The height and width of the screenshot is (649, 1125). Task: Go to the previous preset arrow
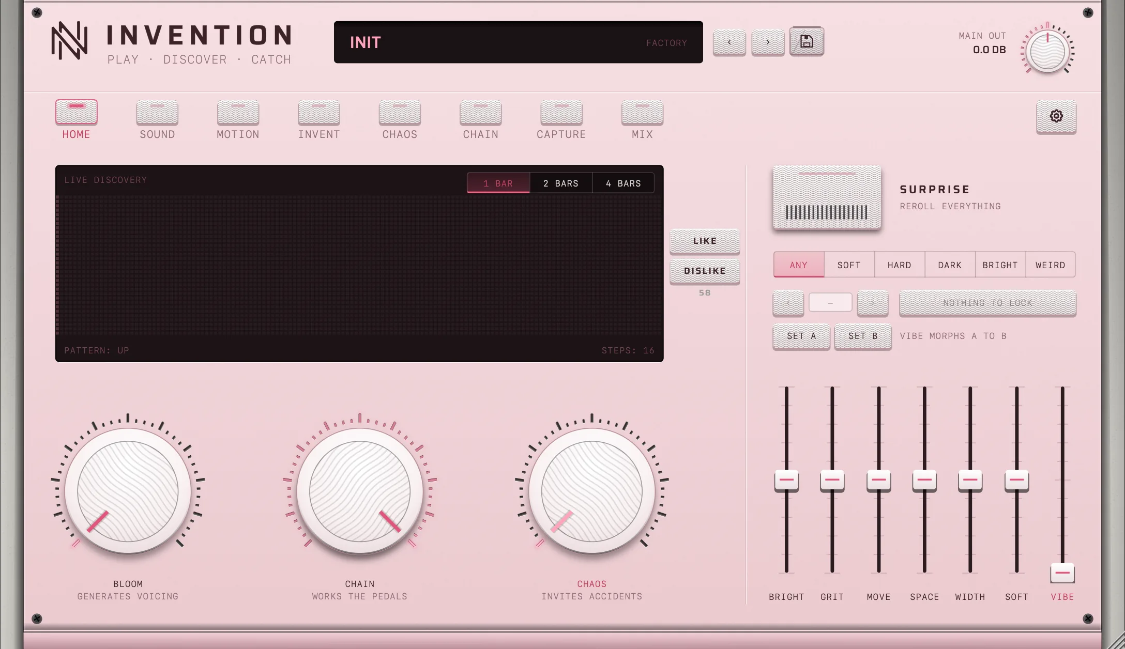click(729, 42)
